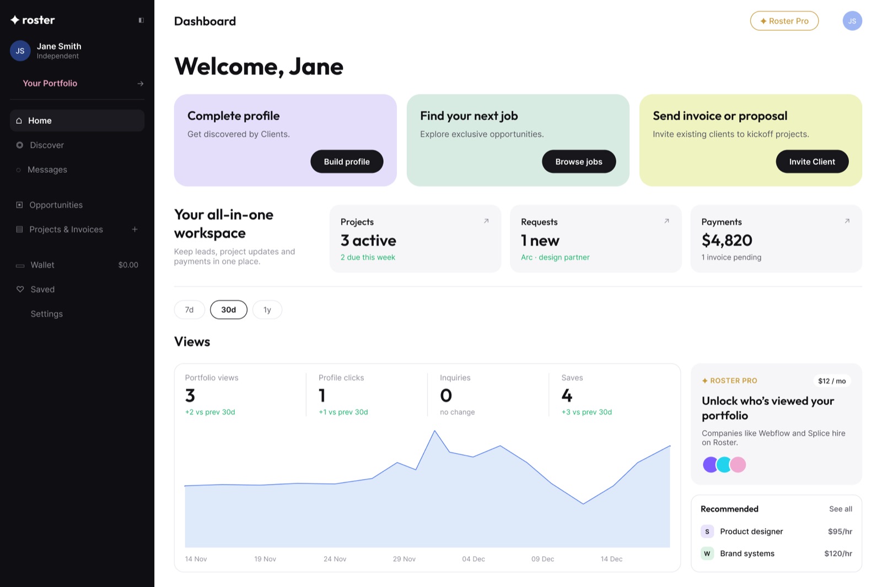
Task: Click 'Unlock who's viewed your portfolio' heading
Action: [x=768, y=408]
